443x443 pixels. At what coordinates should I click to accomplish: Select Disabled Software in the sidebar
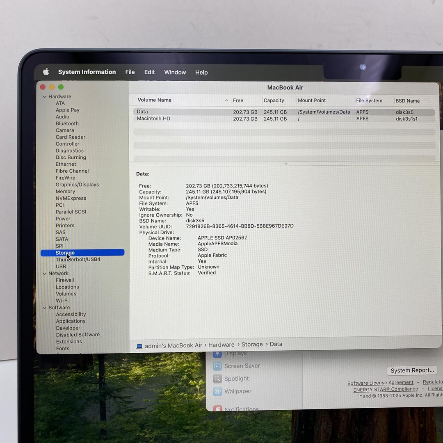(x=78, y=335)
